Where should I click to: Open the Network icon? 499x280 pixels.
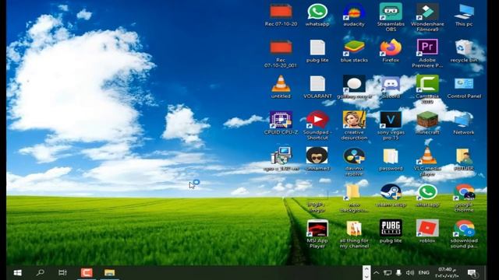pos(463,124)
